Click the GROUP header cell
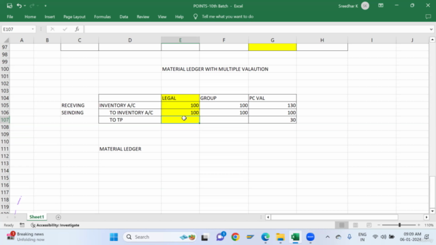Image resolution: width=436 pixels, height=245 pixels. click(224, 98)
